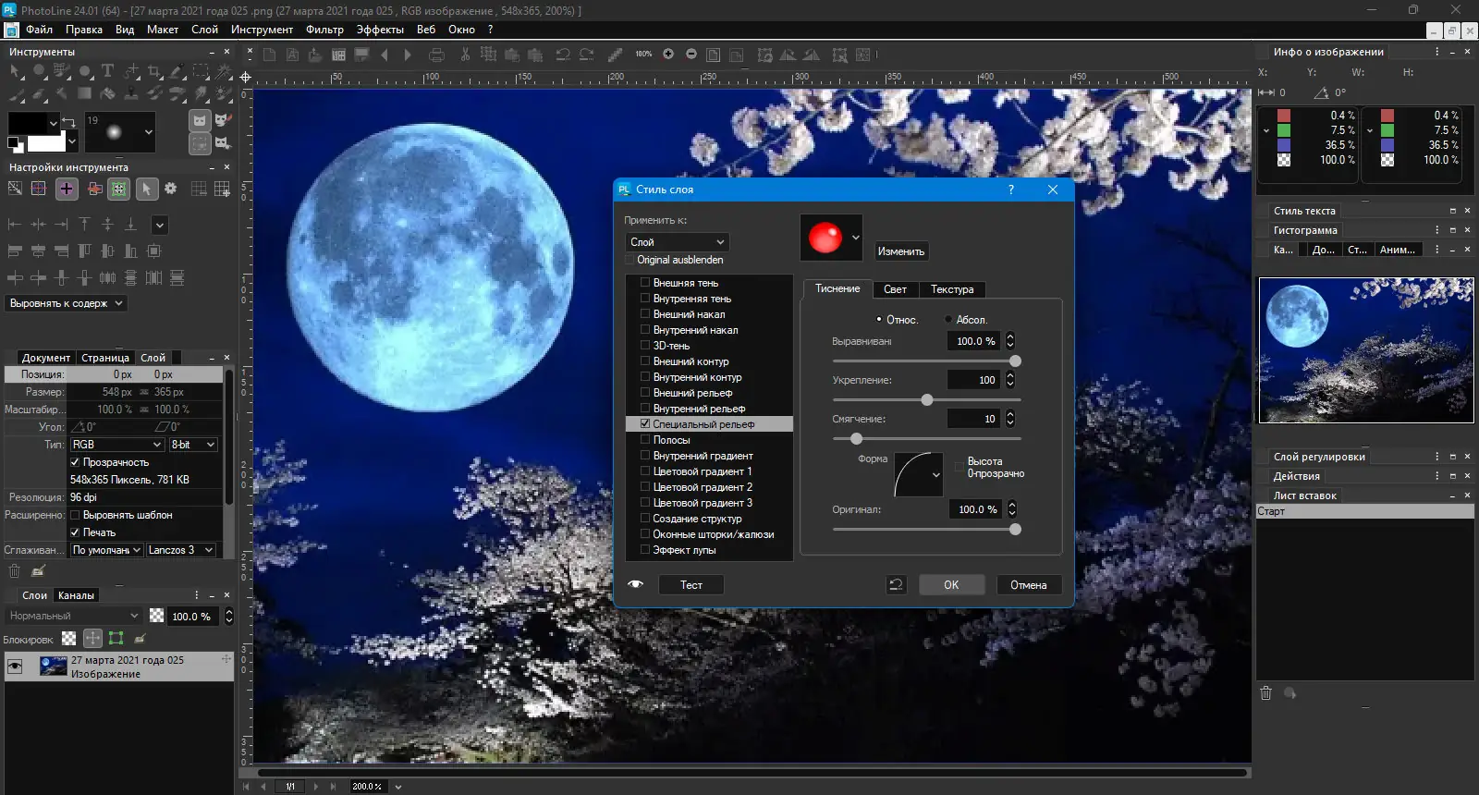The image size is (1479, 795).
Task: Switch to the Текстура tab
Action: pos(951,289)
